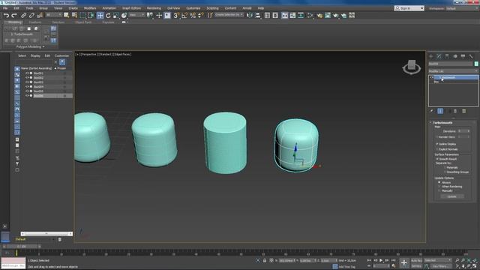Select the Link tool icon
This screenshot has width=480, height=270.
[23, 15]
